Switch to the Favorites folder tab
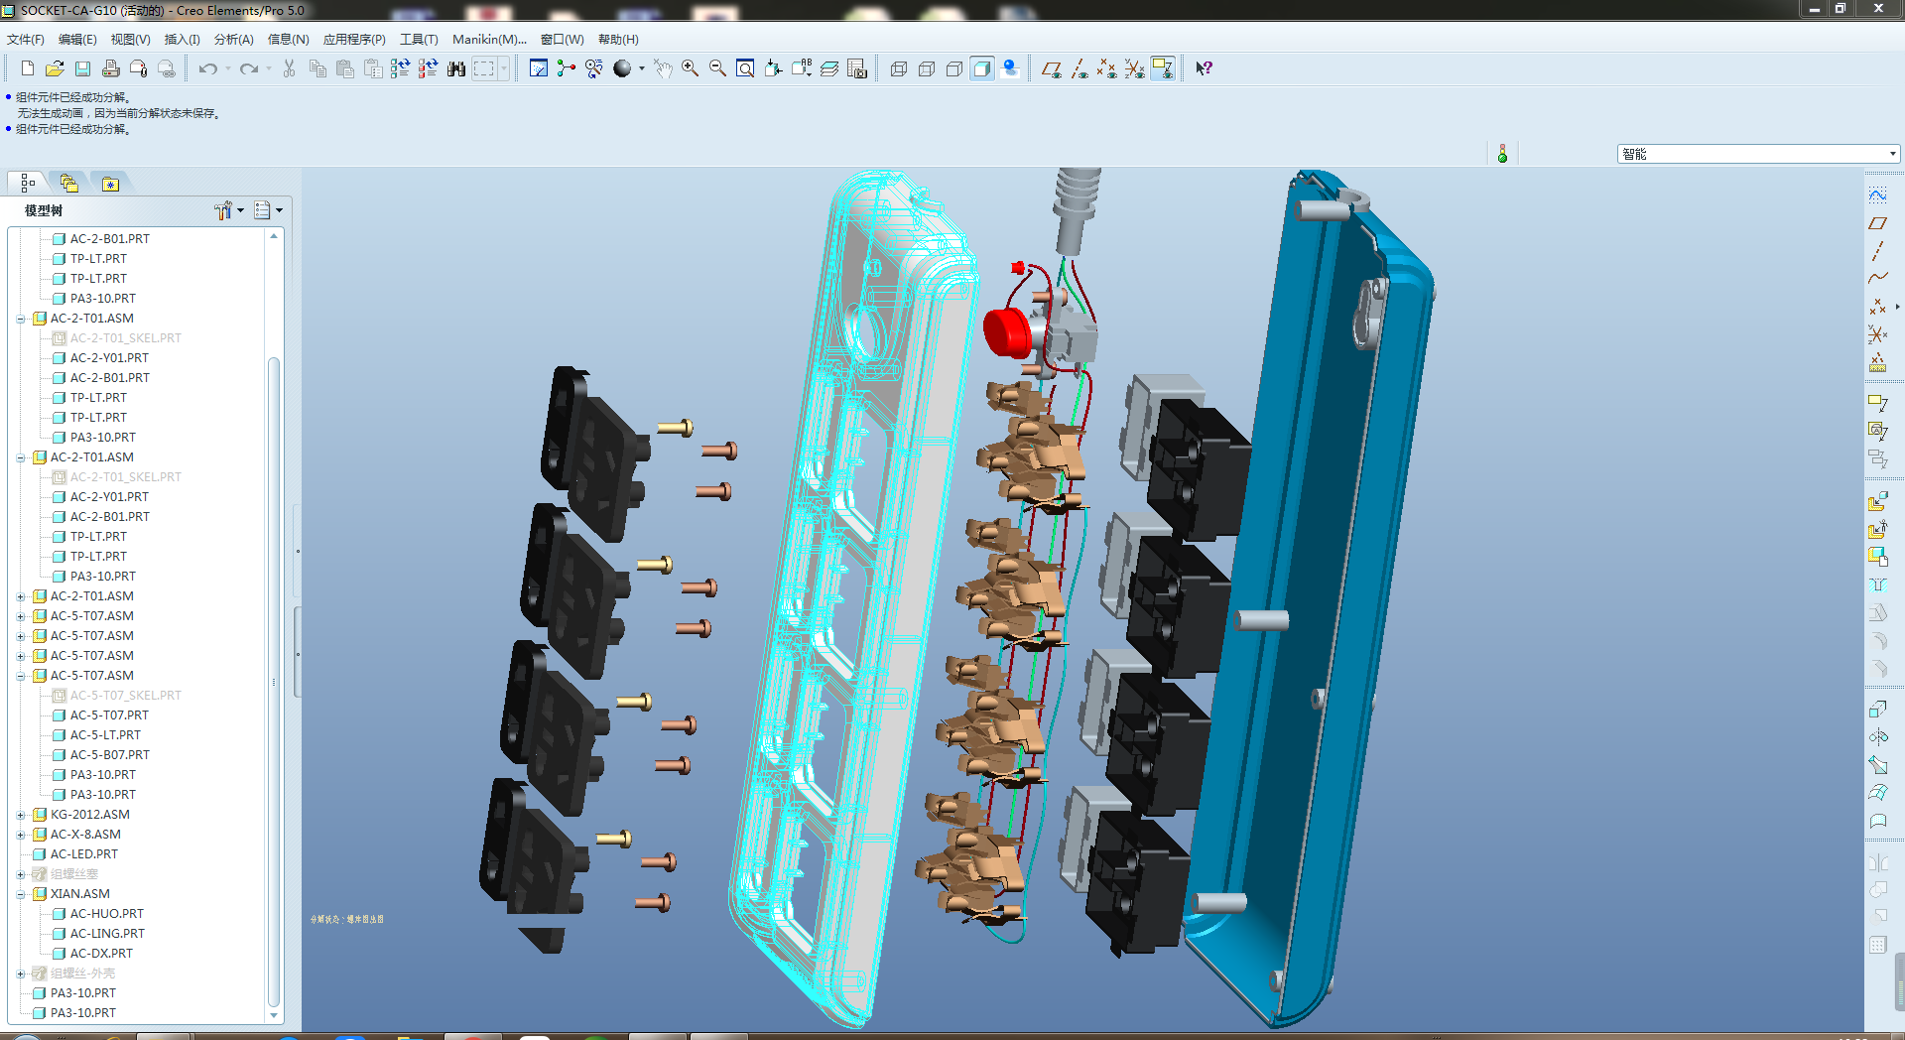Viewport: 1905px width, 1040px height. (x=110, y=184)
